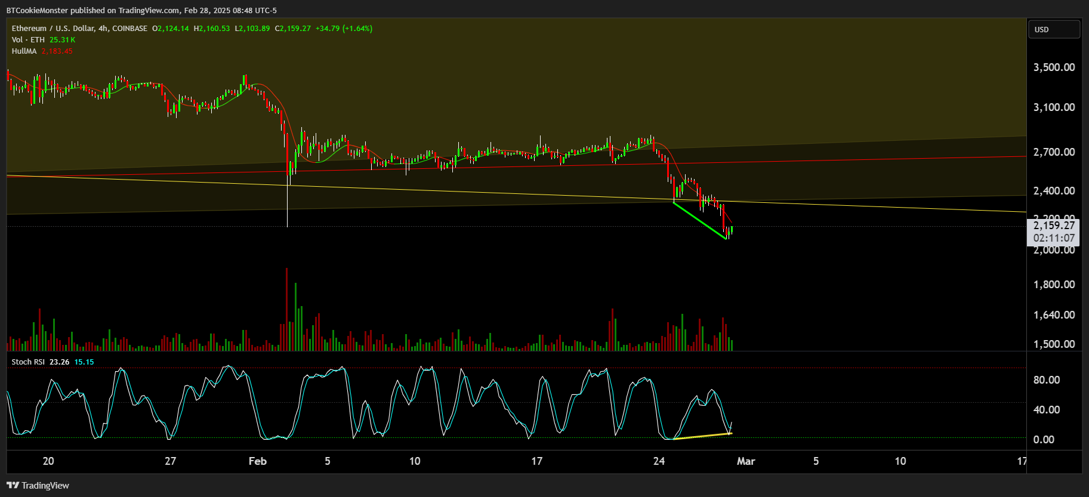Click the Mar date on time axis
Screen dimensions: 1089x497
[746, 461]
